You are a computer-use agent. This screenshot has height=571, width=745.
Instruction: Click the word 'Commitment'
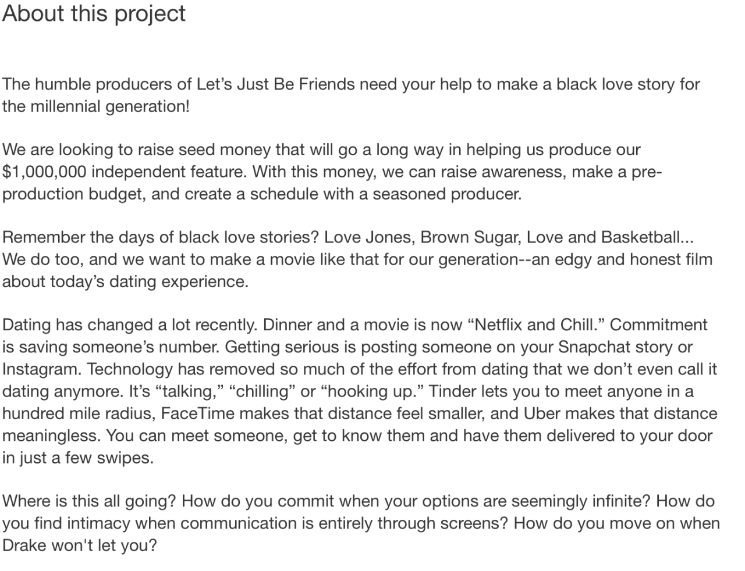coord(659,325)
